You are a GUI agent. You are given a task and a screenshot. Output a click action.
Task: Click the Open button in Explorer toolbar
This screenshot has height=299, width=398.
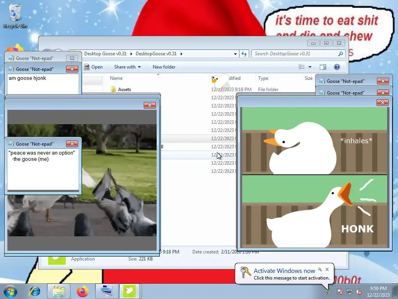94,67
